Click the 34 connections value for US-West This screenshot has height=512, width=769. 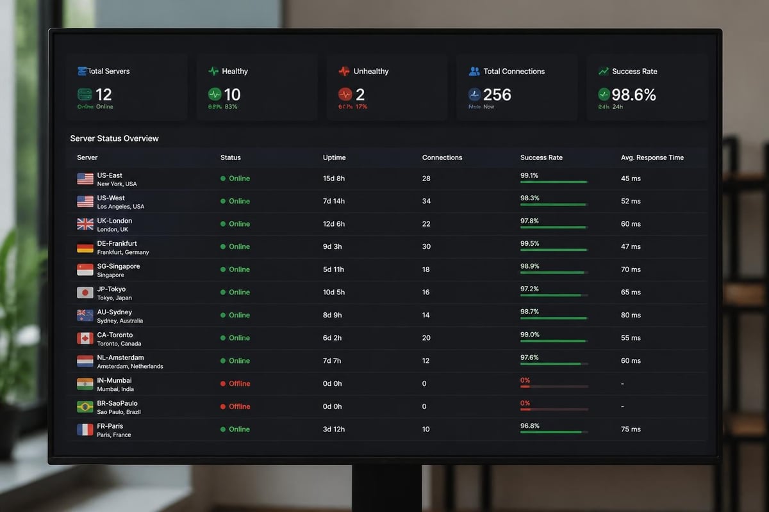point(427,202)
